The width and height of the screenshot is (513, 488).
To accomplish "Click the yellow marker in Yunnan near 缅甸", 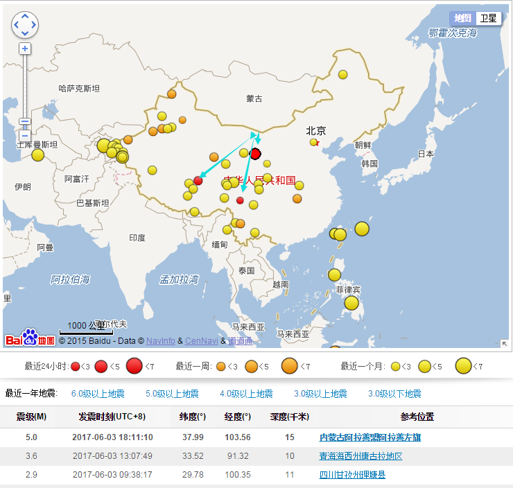I will click(x=227, y=230).
